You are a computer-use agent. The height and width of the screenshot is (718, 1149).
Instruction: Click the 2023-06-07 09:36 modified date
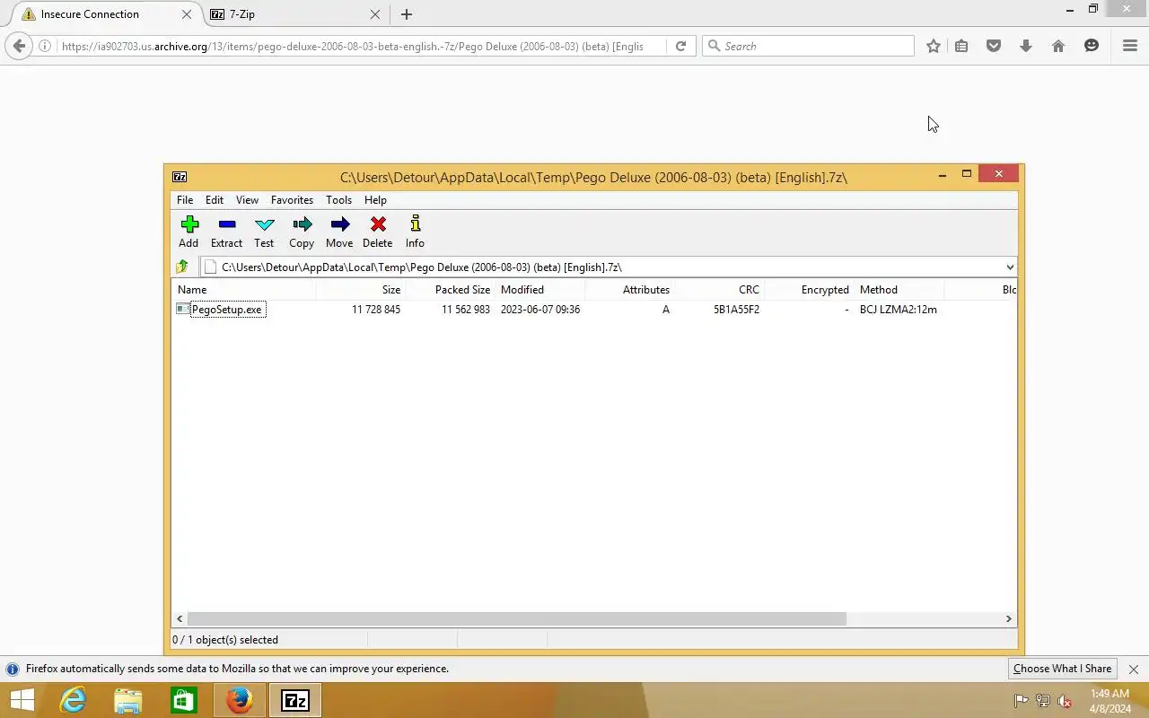[540, 310]
